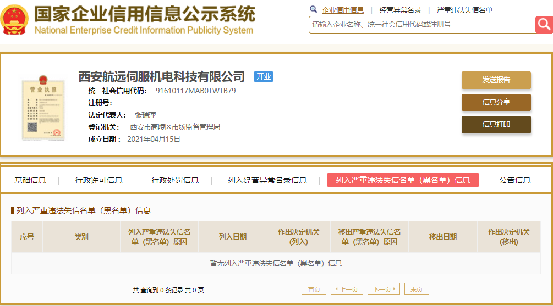
Task: Click credit code 91610117MAB0TWTB79
Action: pos(196,91)
